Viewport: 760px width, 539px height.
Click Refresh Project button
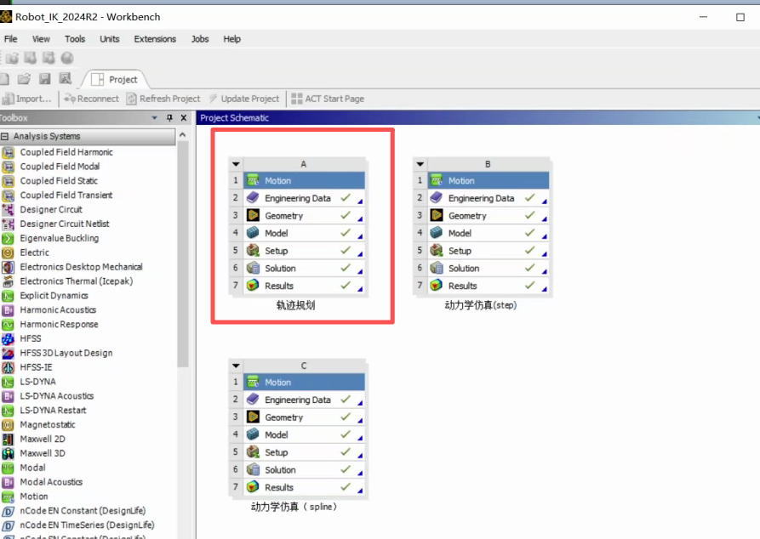[163, 99]
